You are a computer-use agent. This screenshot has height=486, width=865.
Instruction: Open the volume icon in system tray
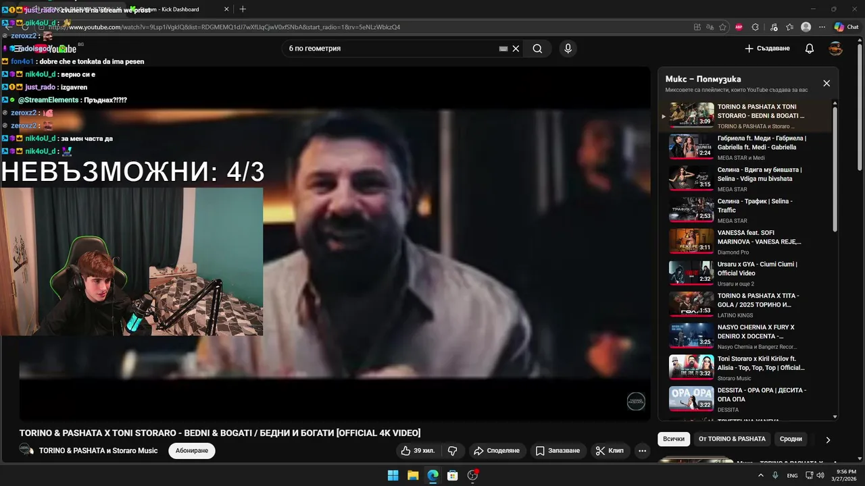point(820,475)
